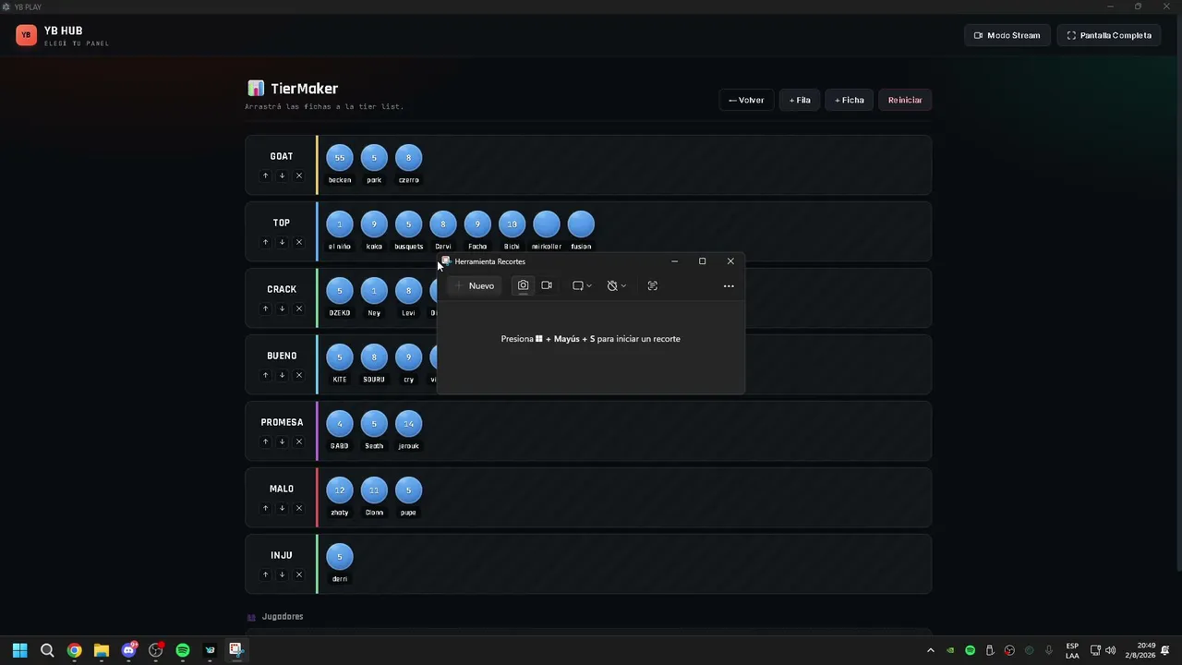Switch to Pantalla Completa fullscreen

tap(1109, 35)
